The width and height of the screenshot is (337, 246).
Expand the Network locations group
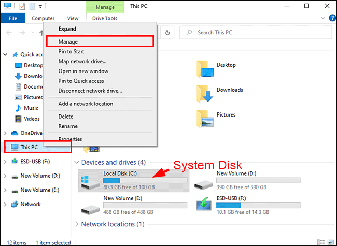(x=77, y=224)
